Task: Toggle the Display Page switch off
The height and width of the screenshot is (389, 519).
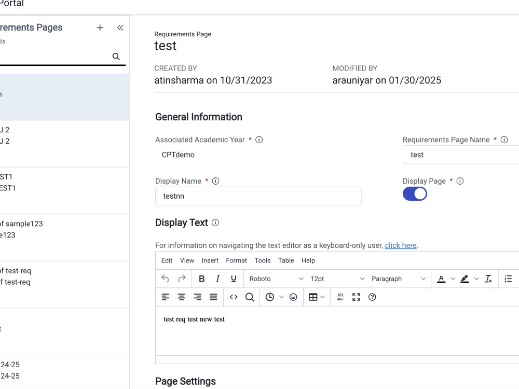Action: tap(415, 194)
